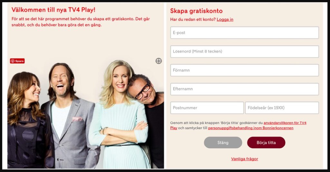This screenshot has width=330, height=172.
Task: Focus the E-post input field
Action: (x=245, y=32)
